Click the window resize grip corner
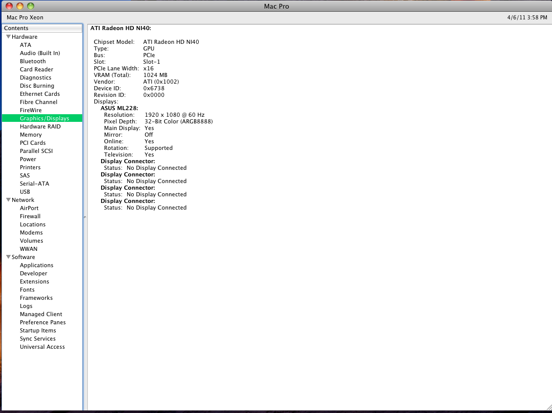The height and width of the screenshot is (413, 552). coord(548,407)
